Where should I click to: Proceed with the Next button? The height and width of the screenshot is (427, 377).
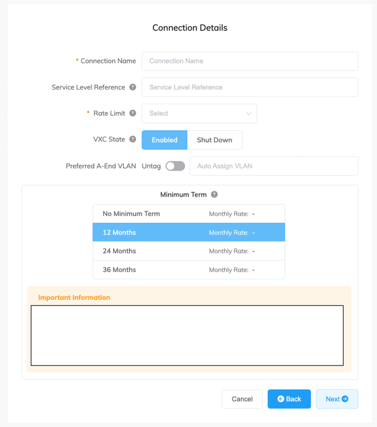(x=337, y=399)
